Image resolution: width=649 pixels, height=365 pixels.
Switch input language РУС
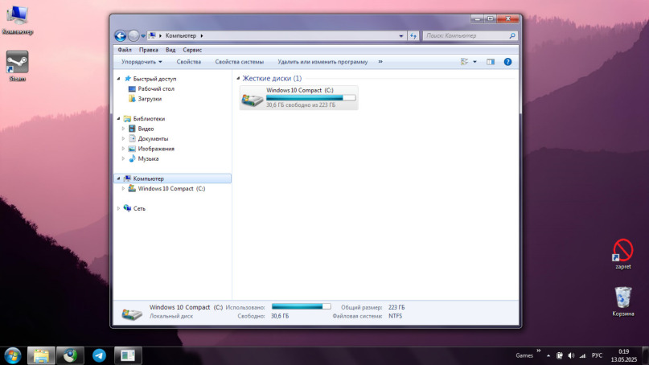(597, 355)
